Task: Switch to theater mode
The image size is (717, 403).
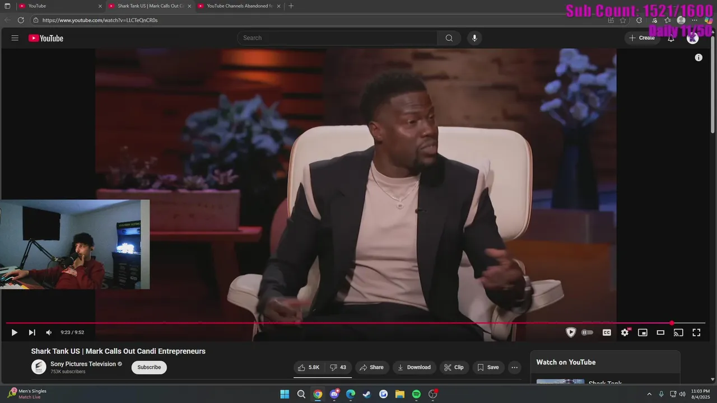Action: click(661, 332)
